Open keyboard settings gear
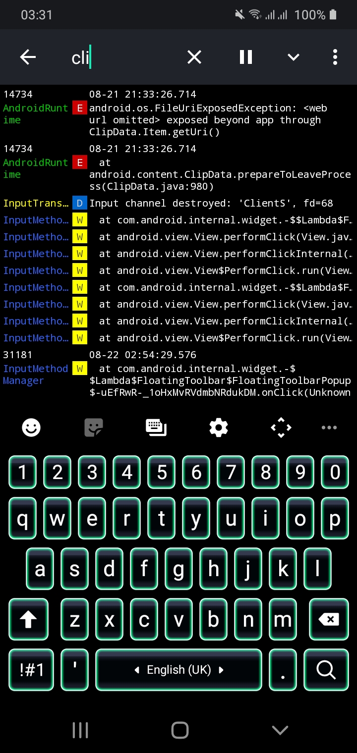 (219, 427)
